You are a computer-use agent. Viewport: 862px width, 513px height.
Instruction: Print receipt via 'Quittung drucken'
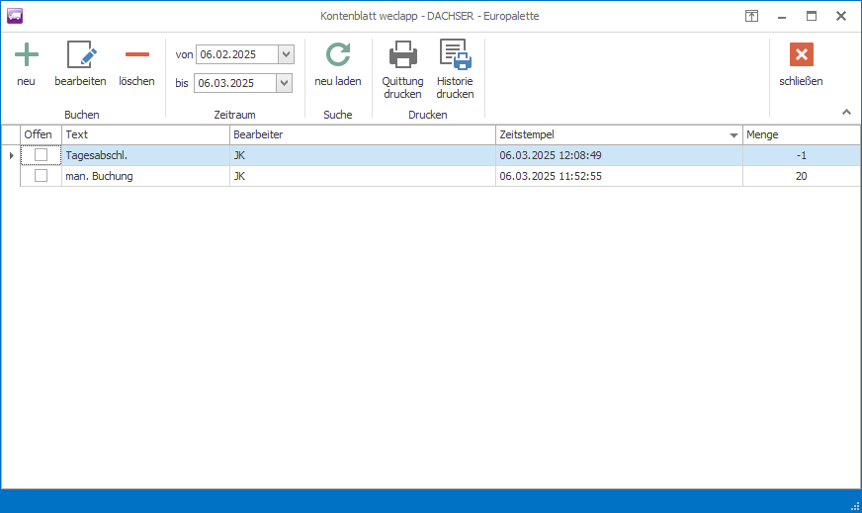pos(402,55)
